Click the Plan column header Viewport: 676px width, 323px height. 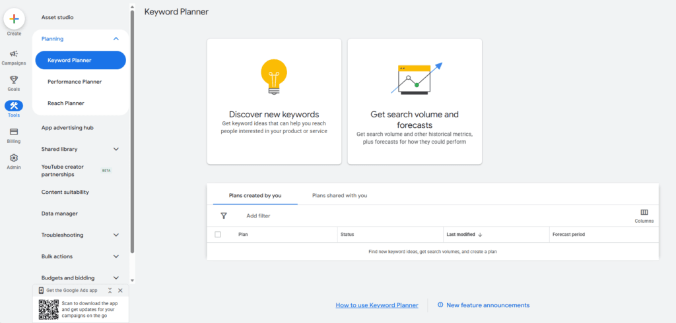[243, 235]
